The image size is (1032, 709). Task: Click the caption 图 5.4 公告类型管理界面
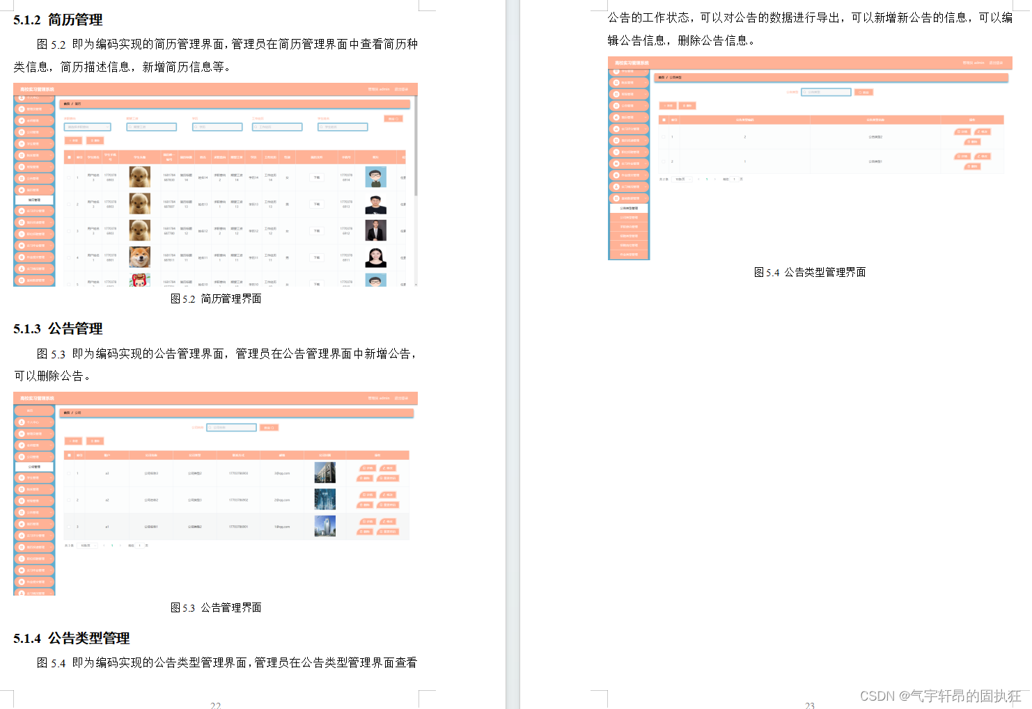click(810, 272)
